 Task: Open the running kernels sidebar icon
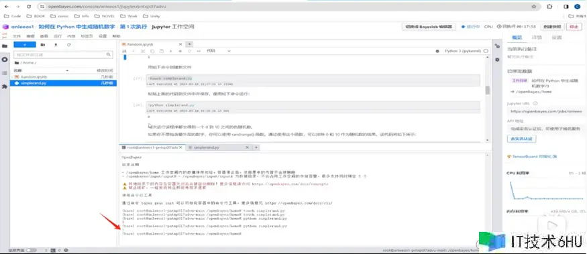coord(5,60)
